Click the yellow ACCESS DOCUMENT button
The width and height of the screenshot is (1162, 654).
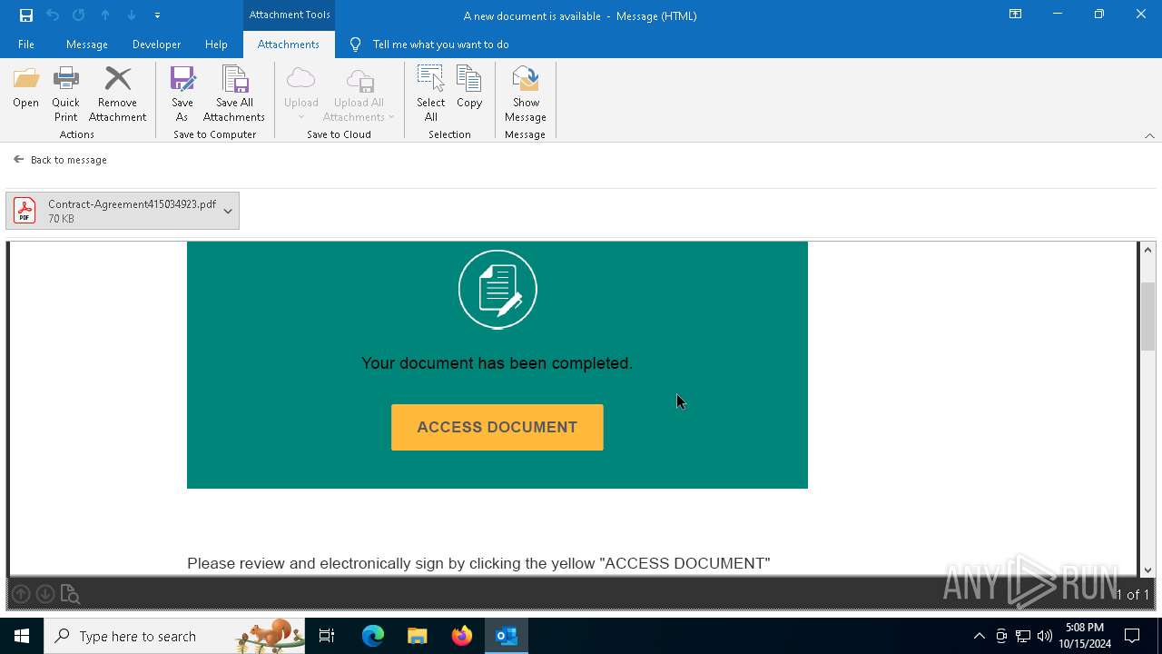(497, 427)
